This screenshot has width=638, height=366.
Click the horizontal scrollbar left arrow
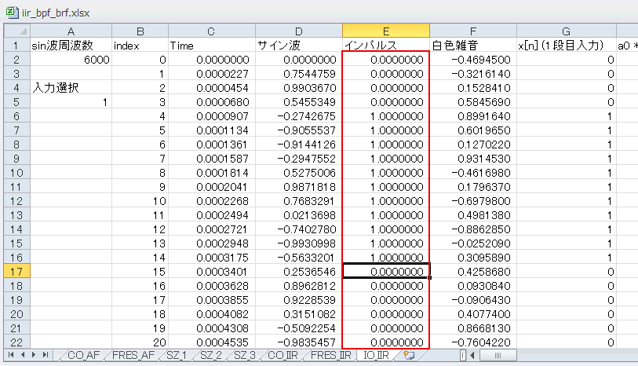472,356
